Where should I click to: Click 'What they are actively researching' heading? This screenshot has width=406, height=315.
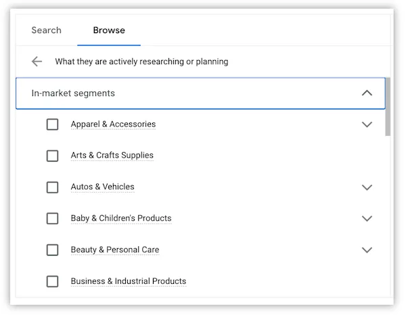point(141,62)
